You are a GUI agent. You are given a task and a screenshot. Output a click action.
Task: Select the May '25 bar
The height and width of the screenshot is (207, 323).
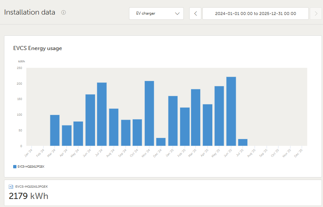219,116
